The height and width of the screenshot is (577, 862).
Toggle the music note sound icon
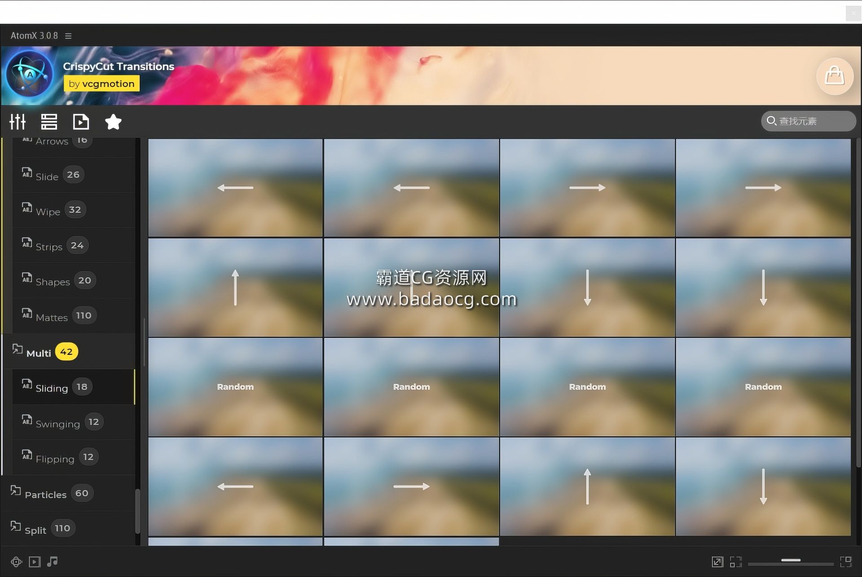click(53, 561)
